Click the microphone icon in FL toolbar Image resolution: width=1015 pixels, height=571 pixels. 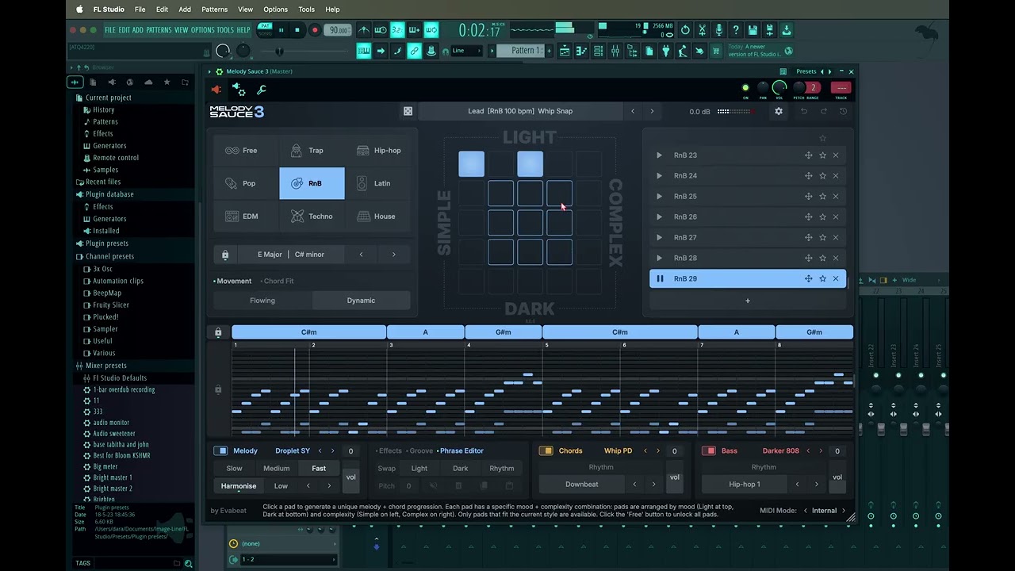[x=719, y=30]
